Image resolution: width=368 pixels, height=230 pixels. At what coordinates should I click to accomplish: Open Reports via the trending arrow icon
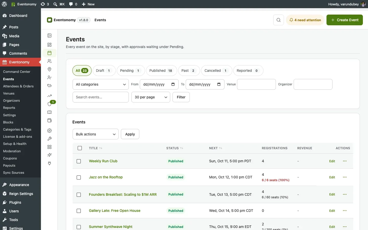(x=50, y=96)
